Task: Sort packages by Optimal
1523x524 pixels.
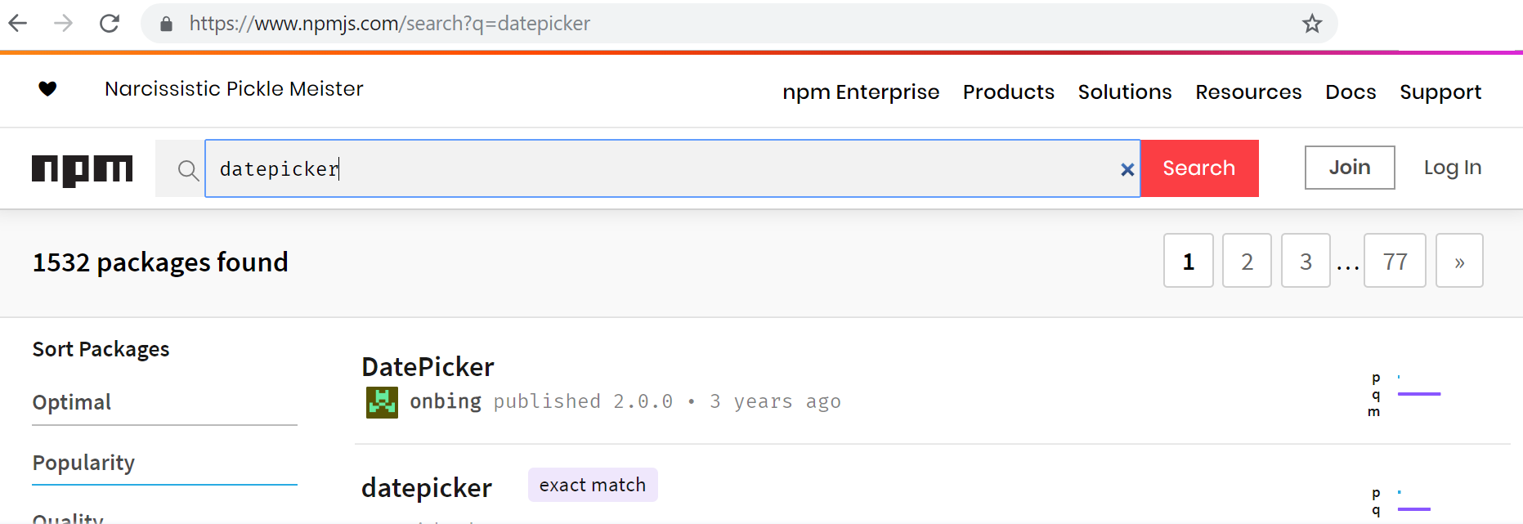Action: (72, 402)
